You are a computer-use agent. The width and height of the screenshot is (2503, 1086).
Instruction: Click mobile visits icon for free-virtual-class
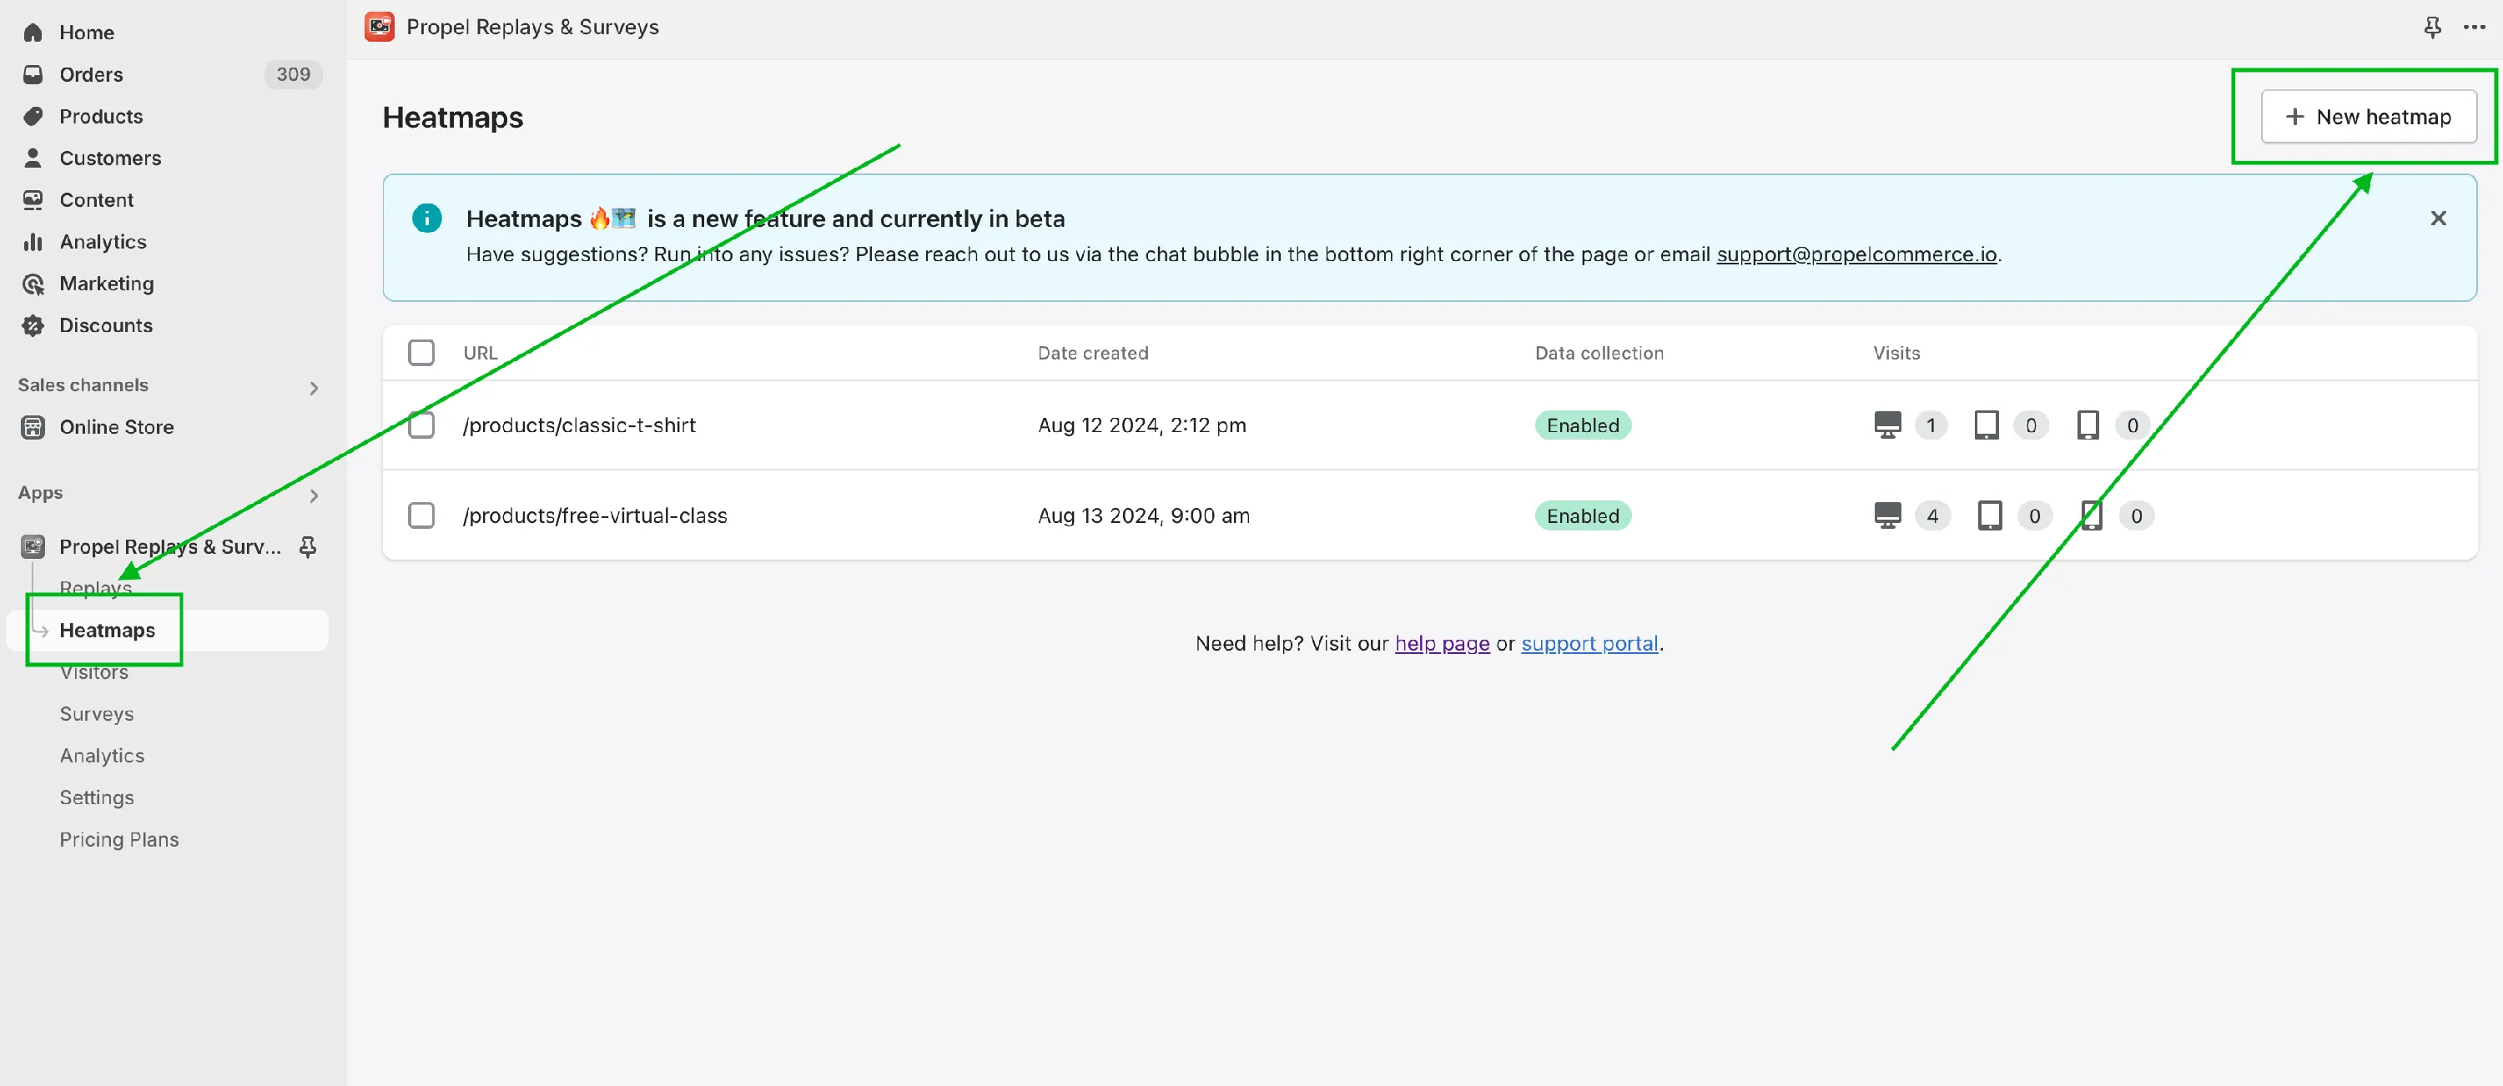tap(2091, 515)
